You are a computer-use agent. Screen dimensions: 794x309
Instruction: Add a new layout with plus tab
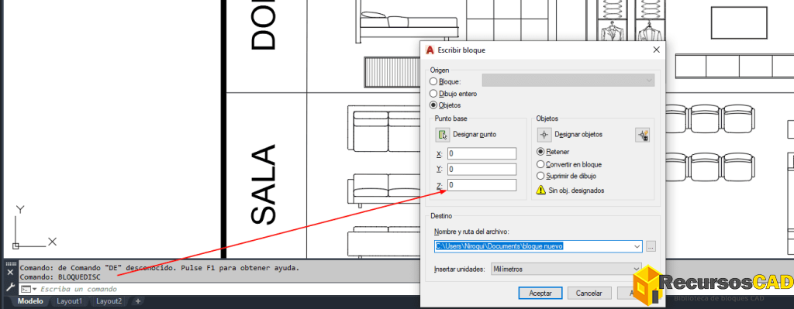(137, 301)
